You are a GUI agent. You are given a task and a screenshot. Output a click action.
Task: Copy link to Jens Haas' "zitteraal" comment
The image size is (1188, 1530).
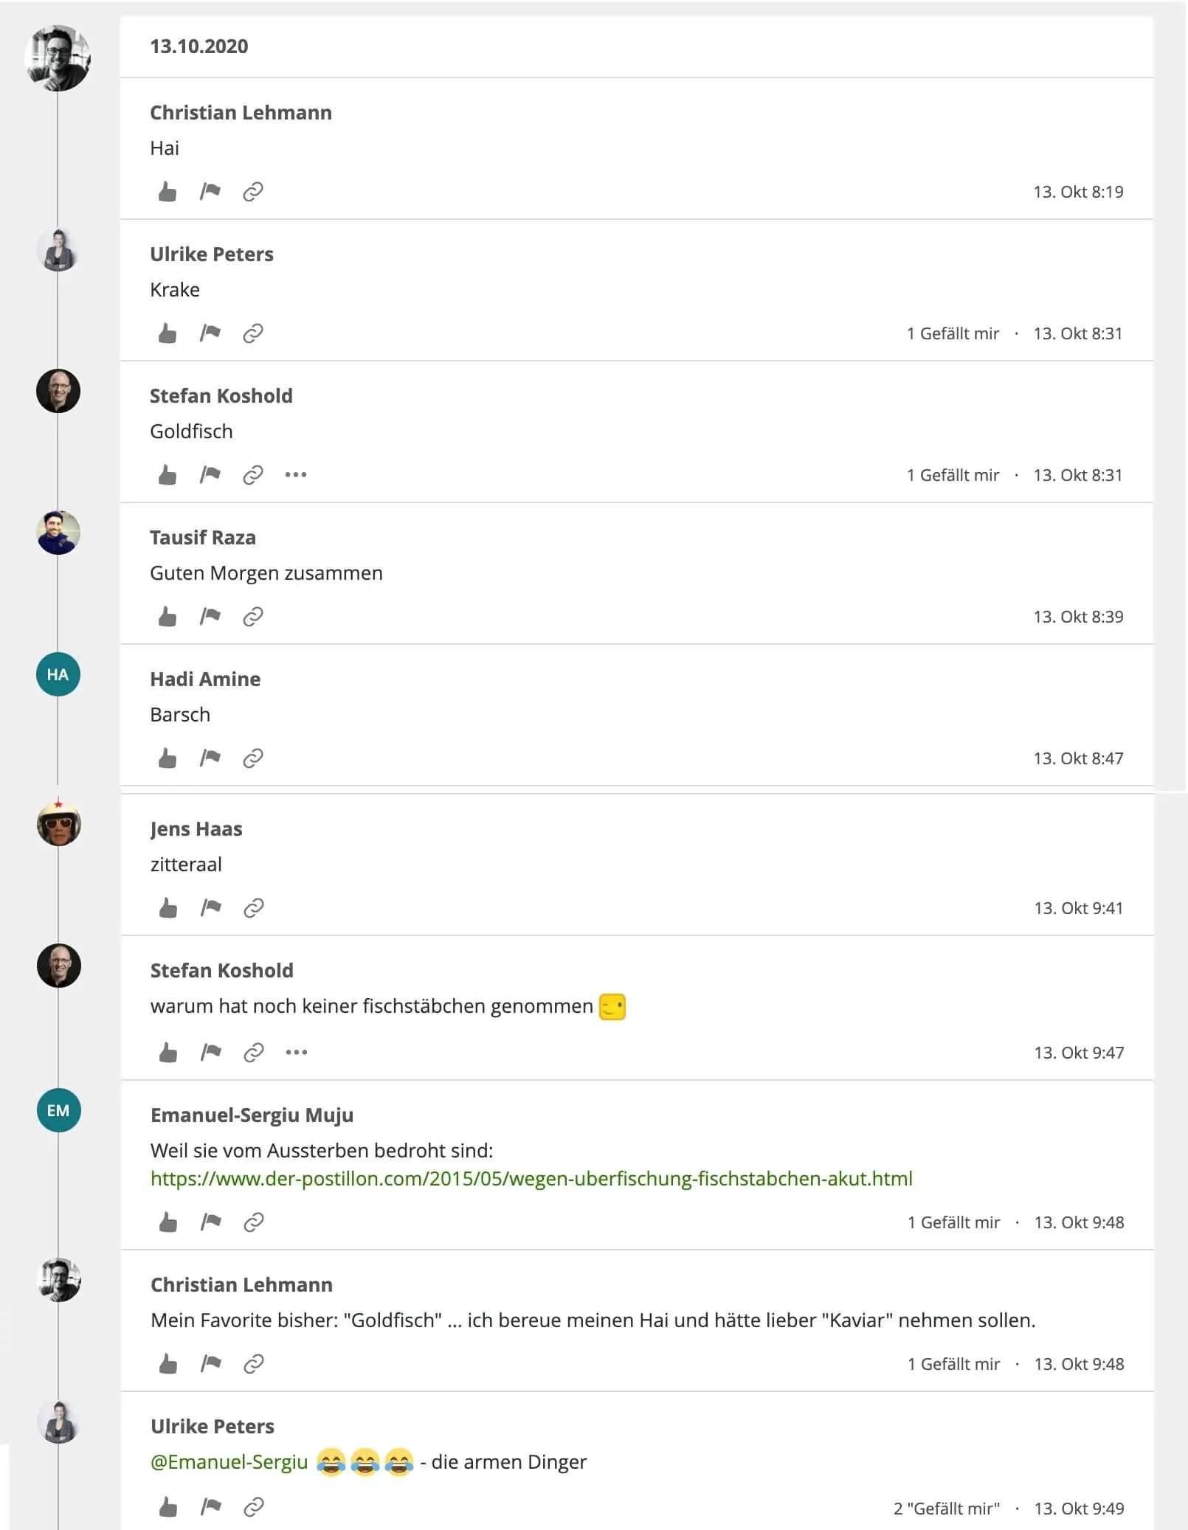254,908
